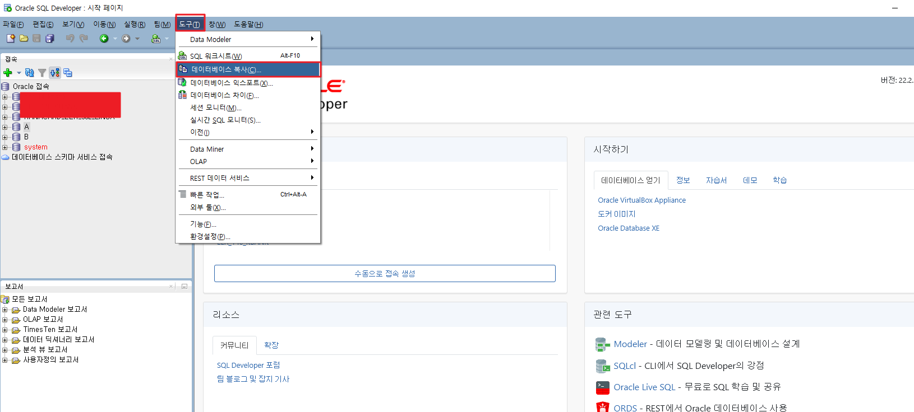The image size is (914, 412).
Task: Open the 팀 블로그 및 잡지 기사 link
Action: pos(253,380)
